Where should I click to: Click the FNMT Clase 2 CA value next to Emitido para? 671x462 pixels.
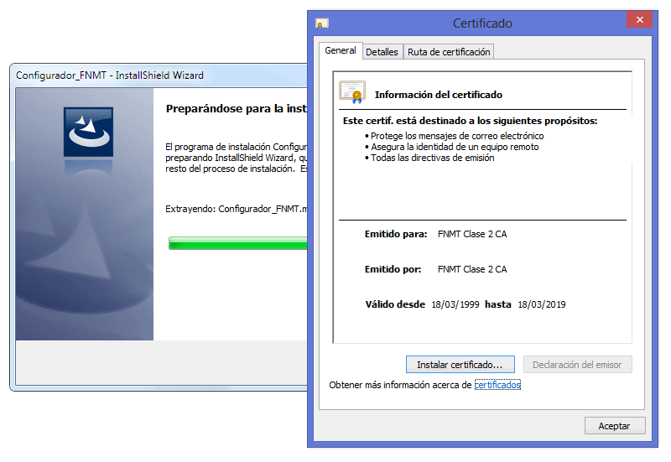coord(472,234)
